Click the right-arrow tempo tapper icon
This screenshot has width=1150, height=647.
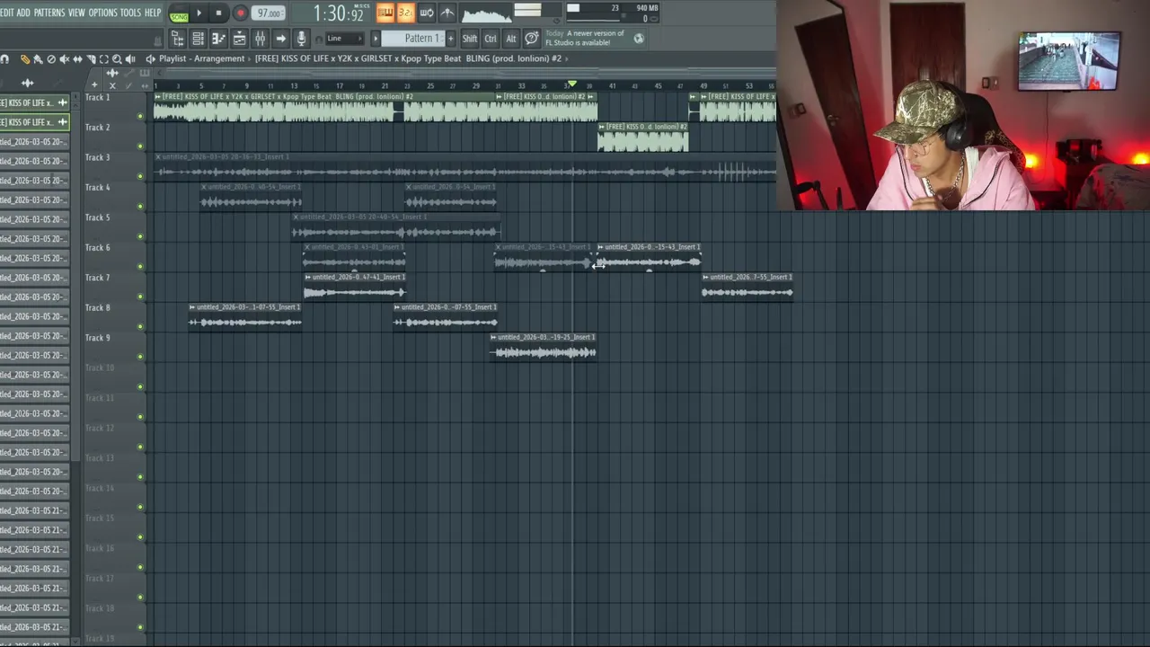[x=280, y=38]
